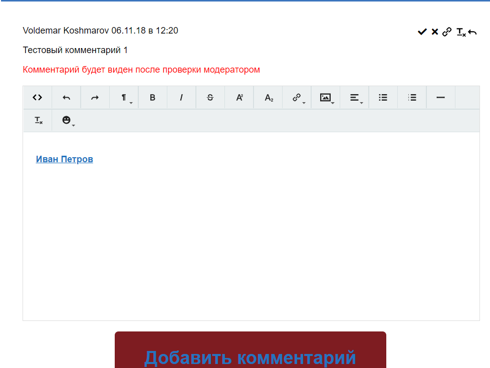Screen dimensions: 490x368
Task: Click the link icon beside the comment timestamp
Action: 447,32
